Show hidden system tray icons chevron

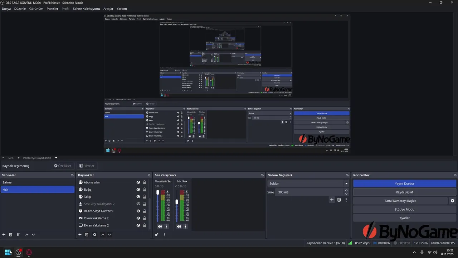click(x=414, y=252)
